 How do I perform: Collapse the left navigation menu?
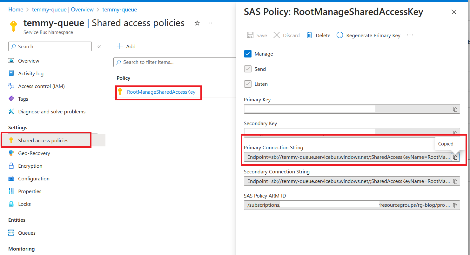99,47
